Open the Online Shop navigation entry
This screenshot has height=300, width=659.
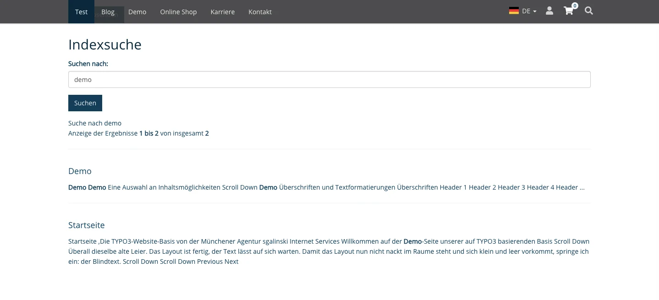[178, 12]
